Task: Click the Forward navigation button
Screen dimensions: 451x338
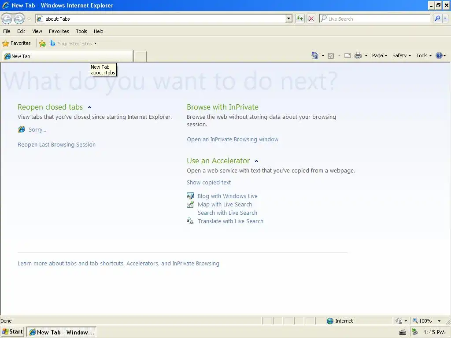Action: (19, 18)
